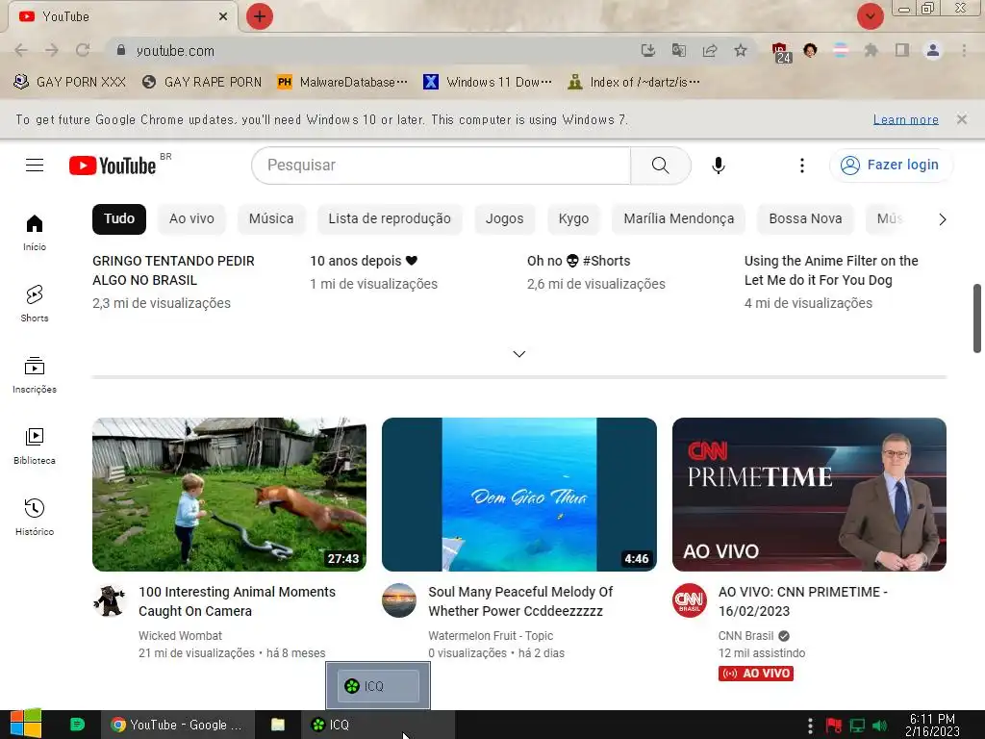Click AO VIVO: CNN PRIMETIME title
The height and width of the screenshot is (739, 985).
click(803, 601)
